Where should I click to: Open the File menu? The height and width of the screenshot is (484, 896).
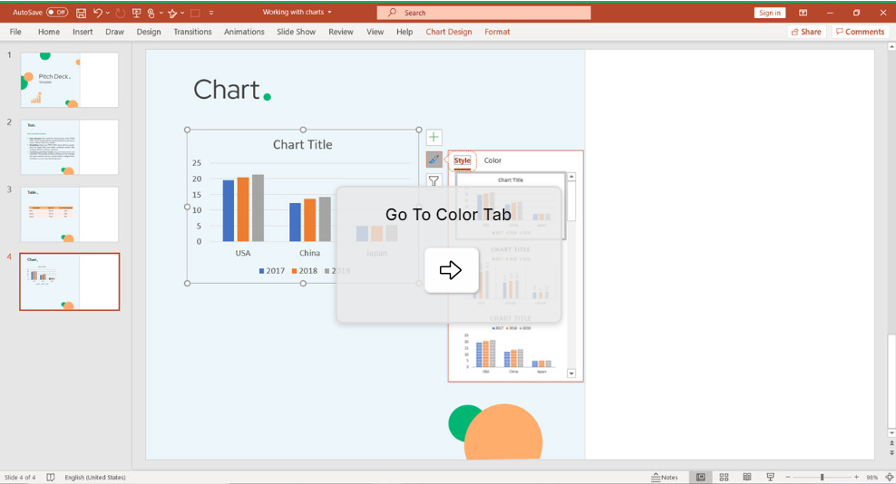(x=15, y=32)
